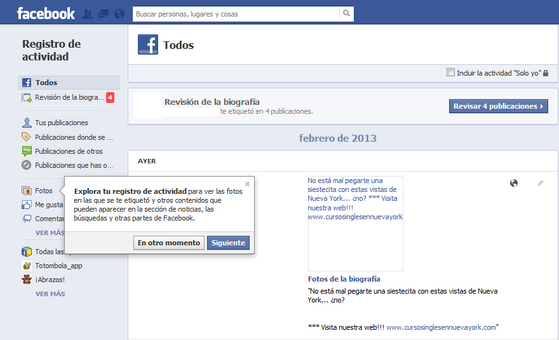The image size is (559, 340).
Task: Click the lock icon by Solo yo
Action: click(546, 73)
